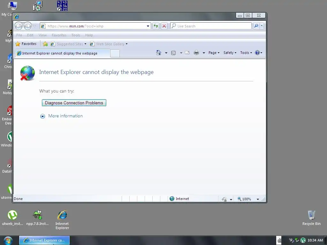This screenshot has width=327, height=245.
Task: Expand Web Slice Gallery dropdown arrow
Action: coord(126,44)
